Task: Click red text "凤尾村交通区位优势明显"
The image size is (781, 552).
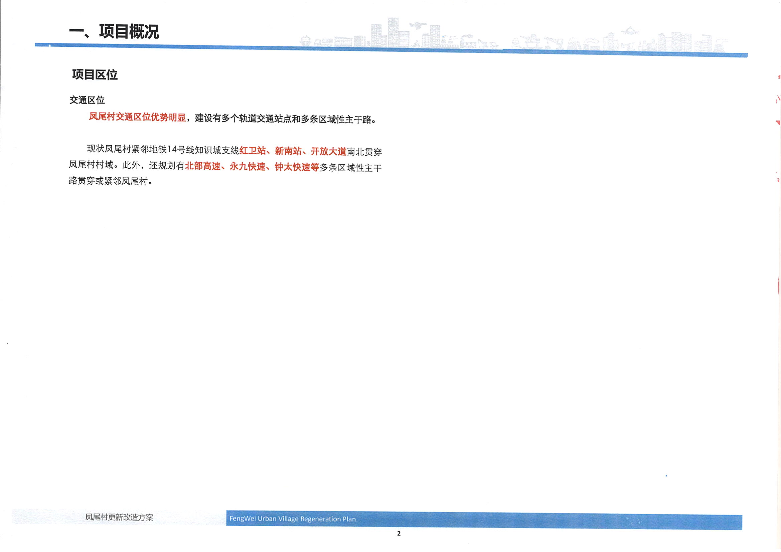Action: [137, 117]
